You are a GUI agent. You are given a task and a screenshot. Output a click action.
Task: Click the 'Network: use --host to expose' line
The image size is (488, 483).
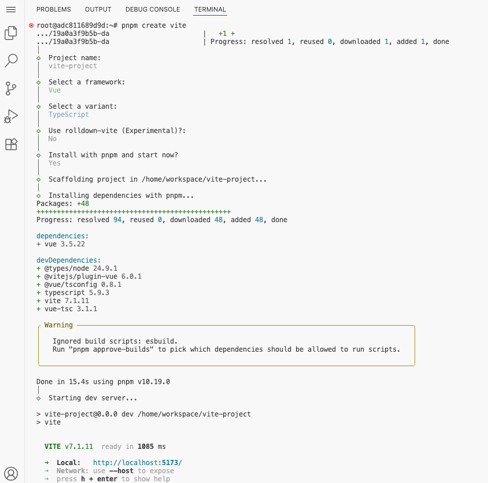(115, 471)
